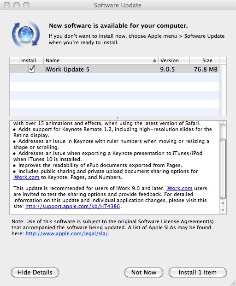Select the iWork Update 5 row
The height and width of the screenshot is (286, 236).
click(114, 69)
